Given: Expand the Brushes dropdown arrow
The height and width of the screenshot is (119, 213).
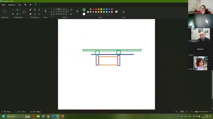Looking at the screenshot, I should point(46,14).
